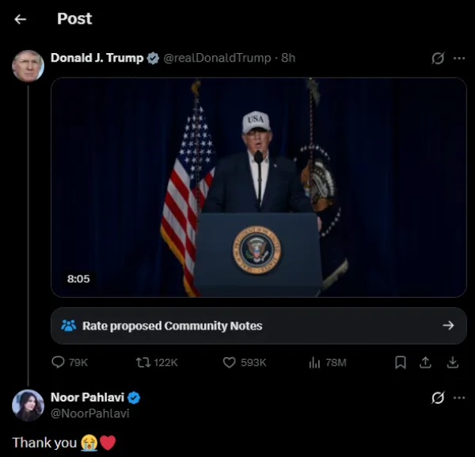
Task: Click Noor Pahlavi's profile avatar
Action: pyautogui.click(x=28, y=405)
